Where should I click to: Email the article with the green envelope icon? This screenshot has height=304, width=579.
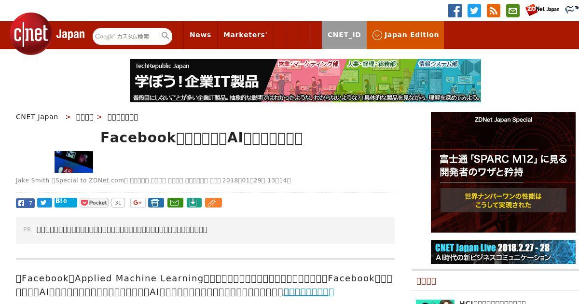coord(175,203)
